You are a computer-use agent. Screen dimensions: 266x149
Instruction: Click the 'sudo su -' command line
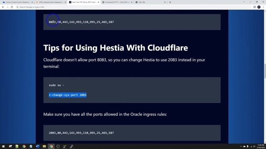coord(57,85)
